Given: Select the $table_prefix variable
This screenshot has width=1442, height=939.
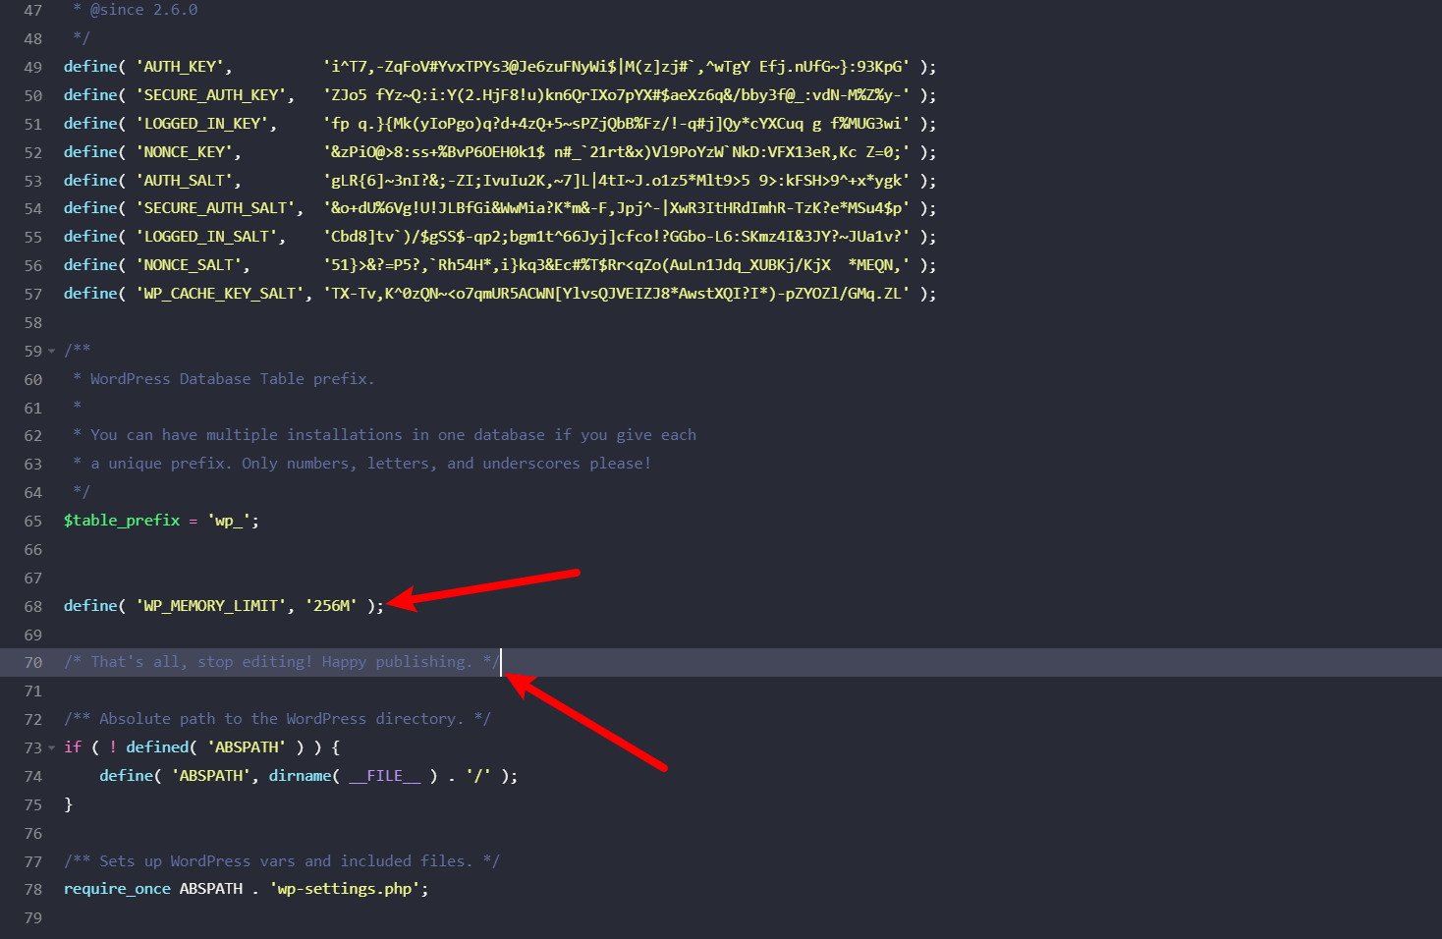Looking at the screenshot, I should (x=122, y=520).
